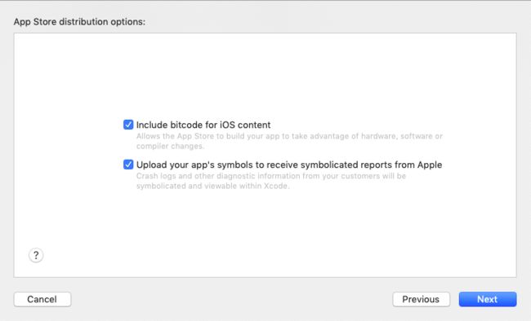Uncheck Include bitcode for iOS content

[x=128, y=125]
